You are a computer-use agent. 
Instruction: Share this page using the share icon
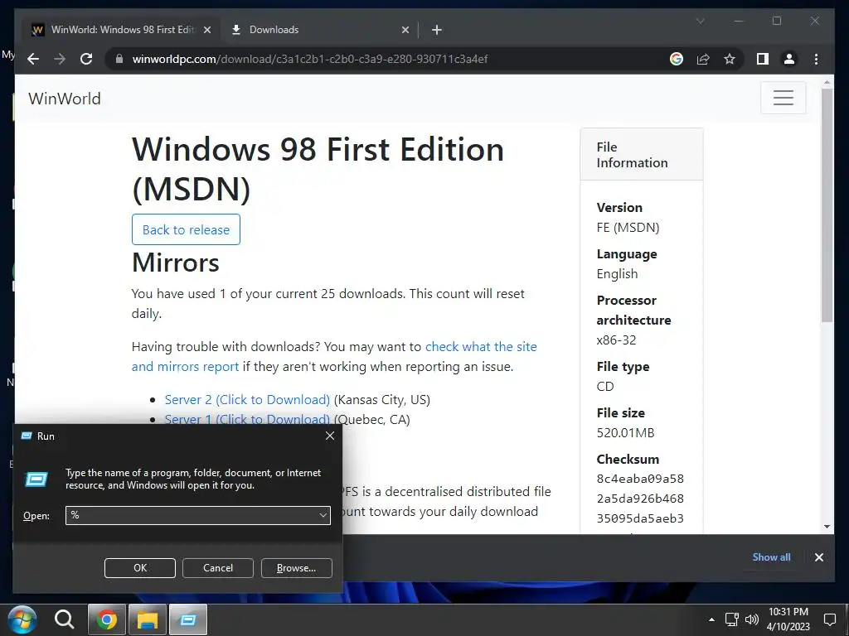(703, 59)
